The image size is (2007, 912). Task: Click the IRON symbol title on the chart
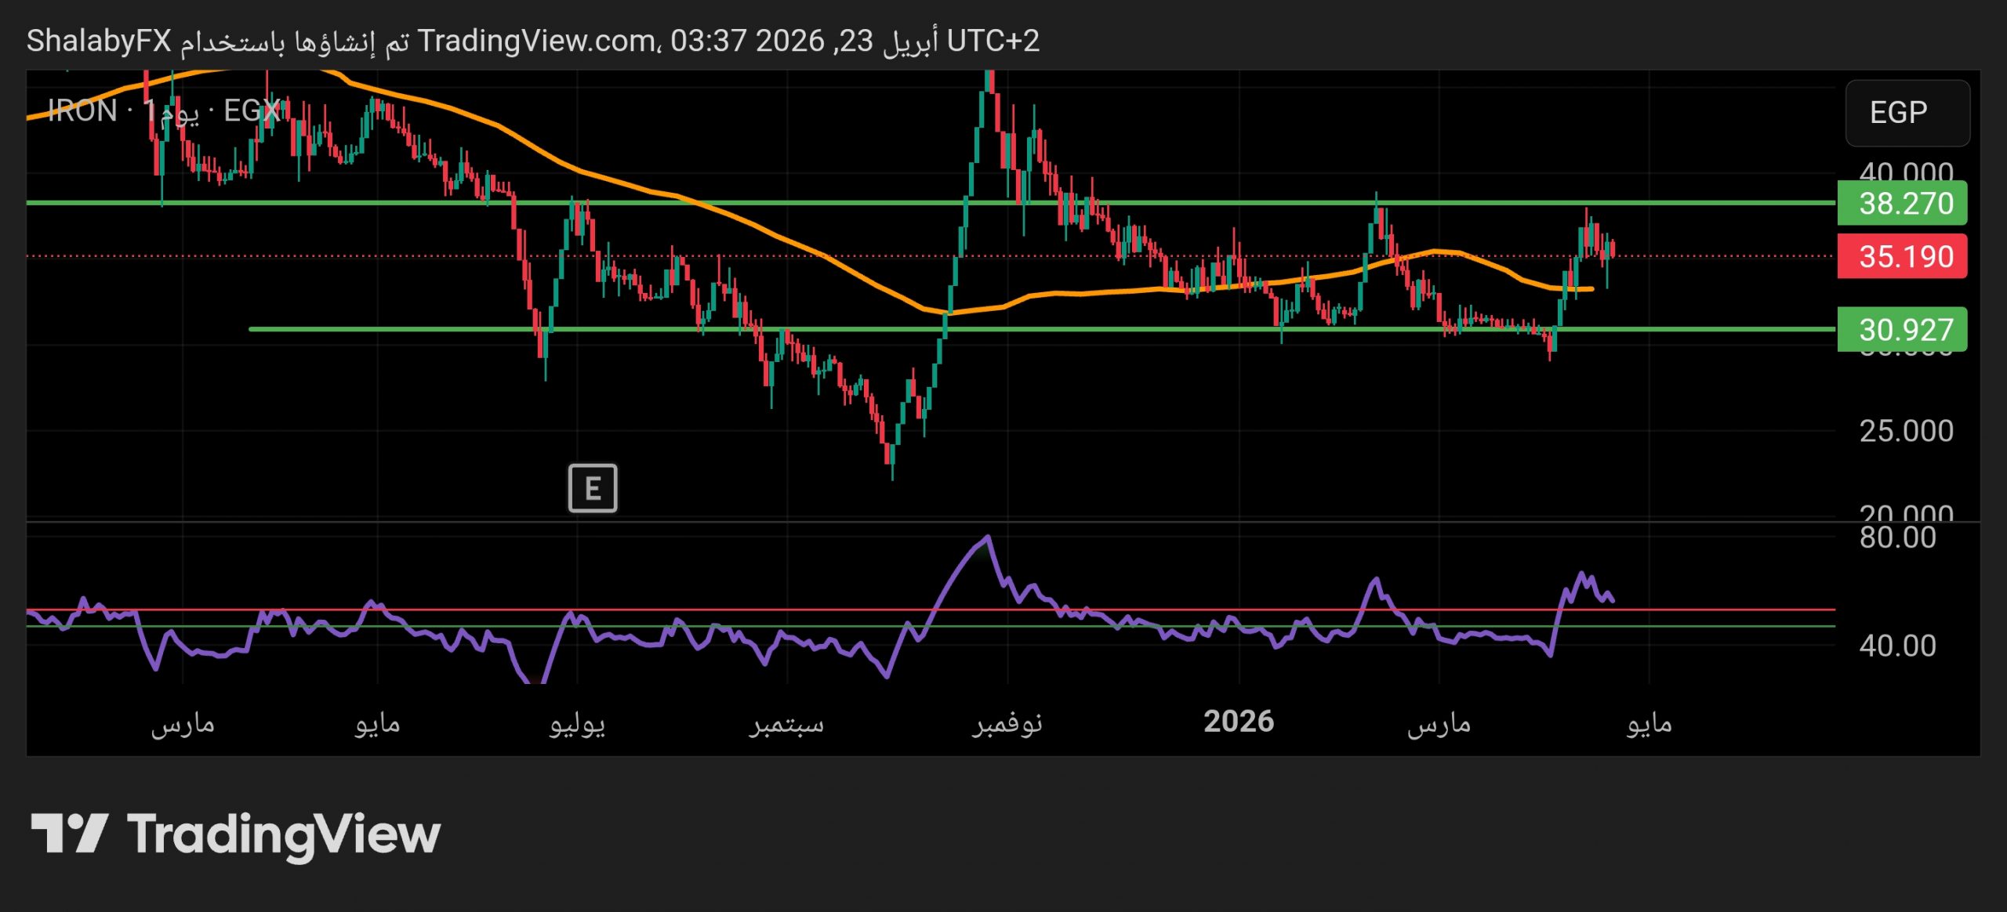click(x=82, y=111)
